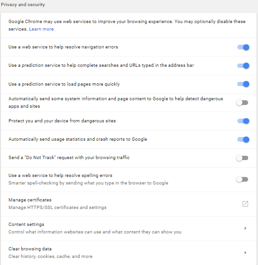
Task: Click the Manage certificates title text
Action: click(x=30, y=200)
